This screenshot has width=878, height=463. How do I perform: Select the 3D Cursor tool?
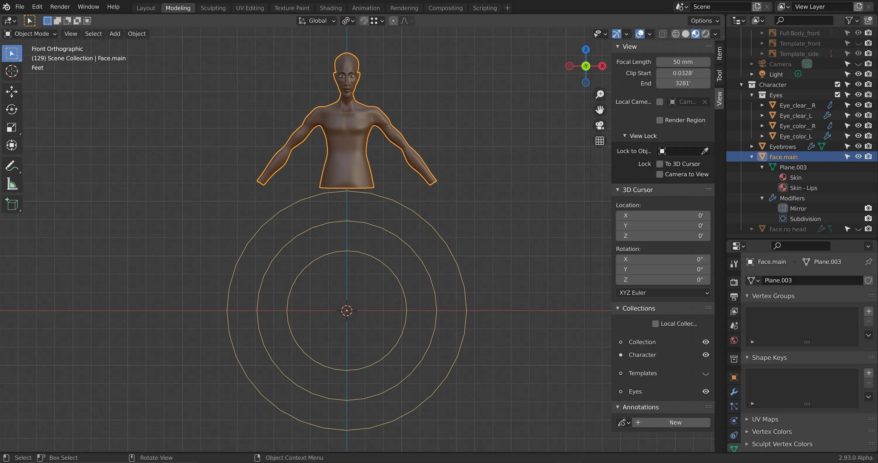pyautogui.click(x=12, y=71)
